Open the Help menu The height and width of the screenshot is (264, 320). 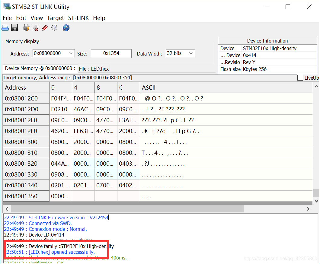click(99, 18)
